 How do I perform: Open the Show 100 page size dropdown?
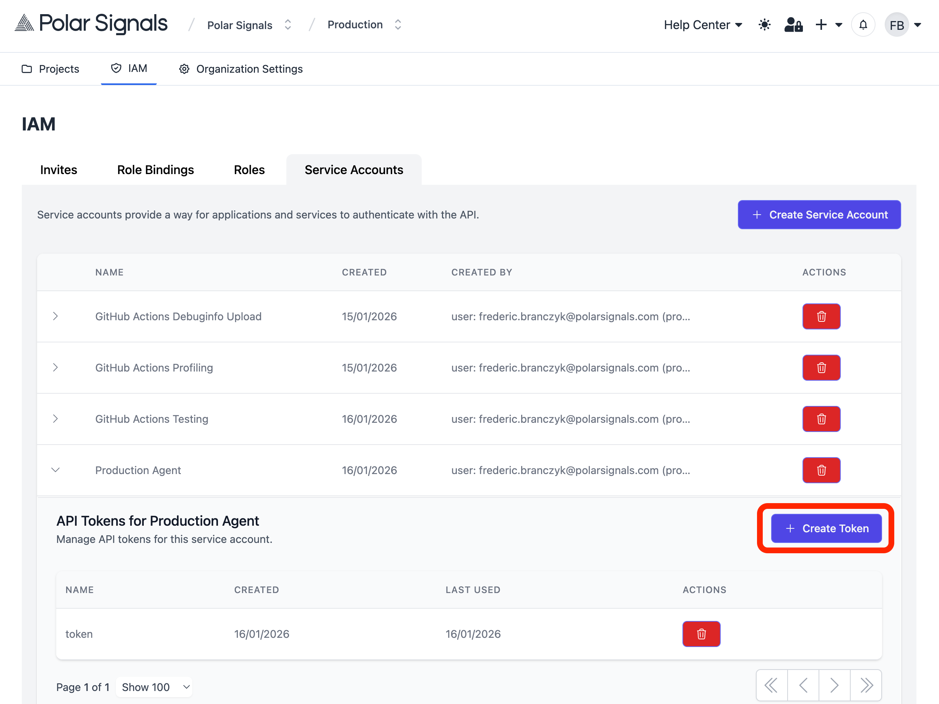point(154,686)
